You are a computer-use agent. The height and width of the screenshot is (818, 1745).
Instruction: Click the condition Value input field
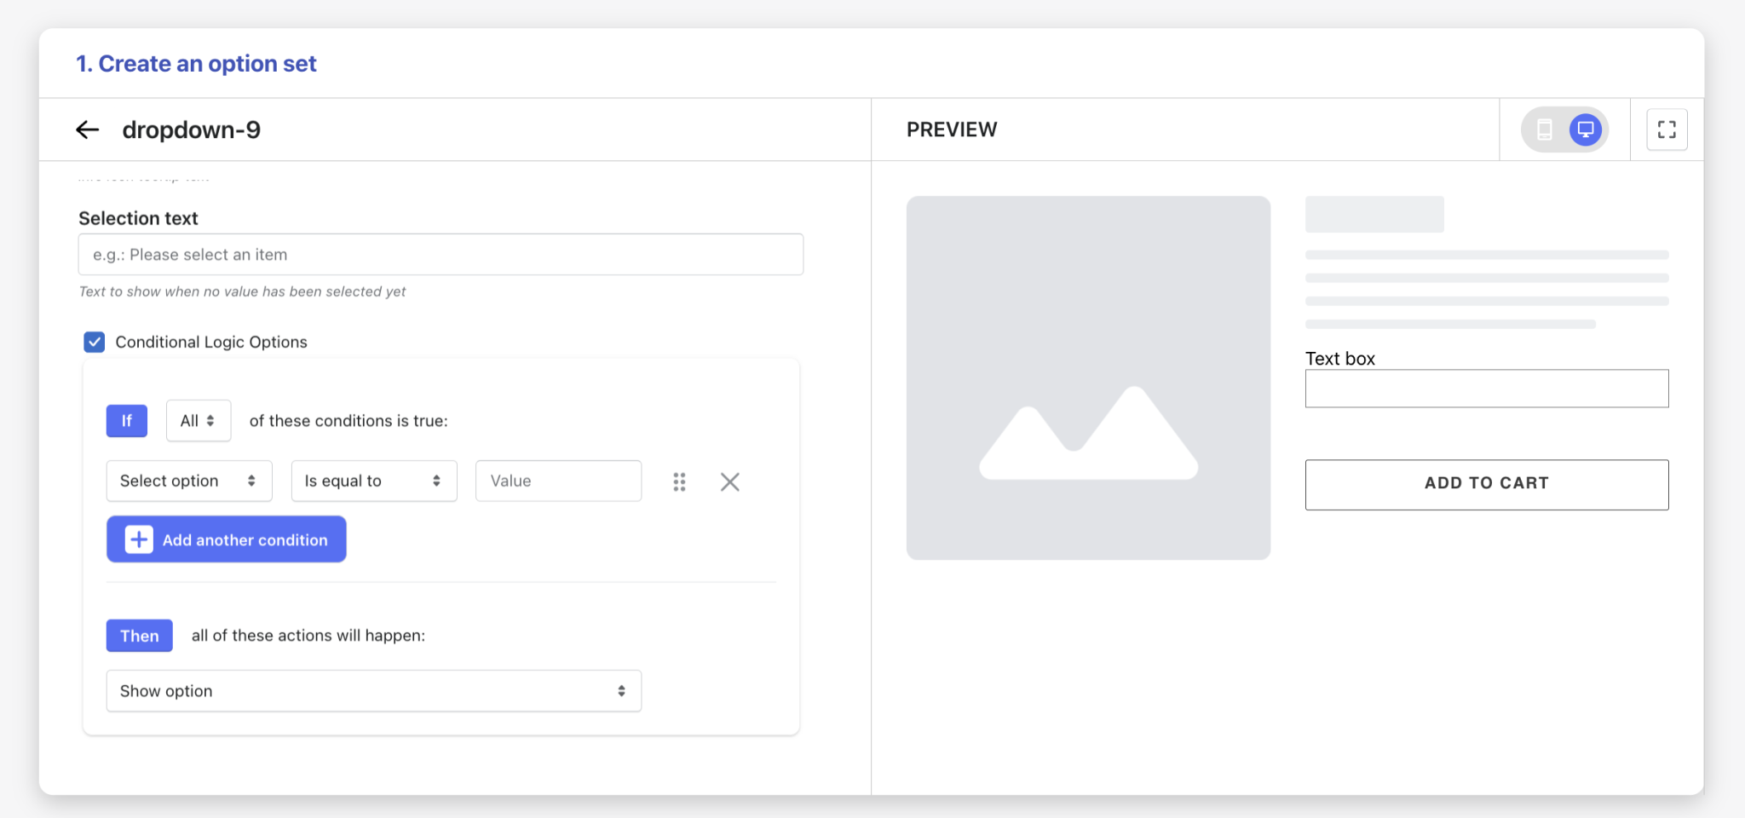click(x=558, y=481)
